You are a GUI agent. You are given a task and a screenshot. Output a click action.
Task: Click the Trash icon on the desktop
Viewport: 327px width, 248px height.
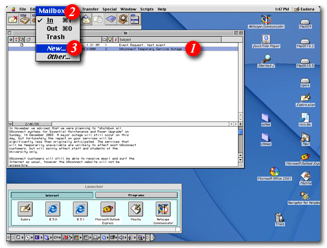click(280, 218)
